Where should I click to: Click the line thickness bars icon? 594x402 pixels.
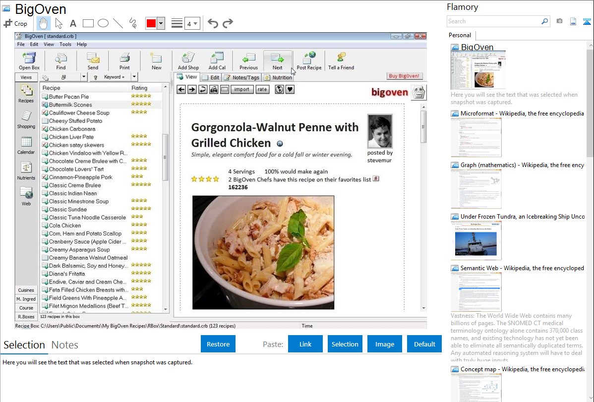coord(177,23)
